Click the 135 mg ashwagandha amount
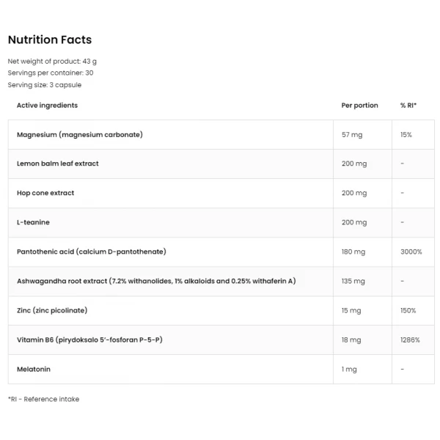The image size is (440, 440). pyautogui.click(x=353, y=281)
